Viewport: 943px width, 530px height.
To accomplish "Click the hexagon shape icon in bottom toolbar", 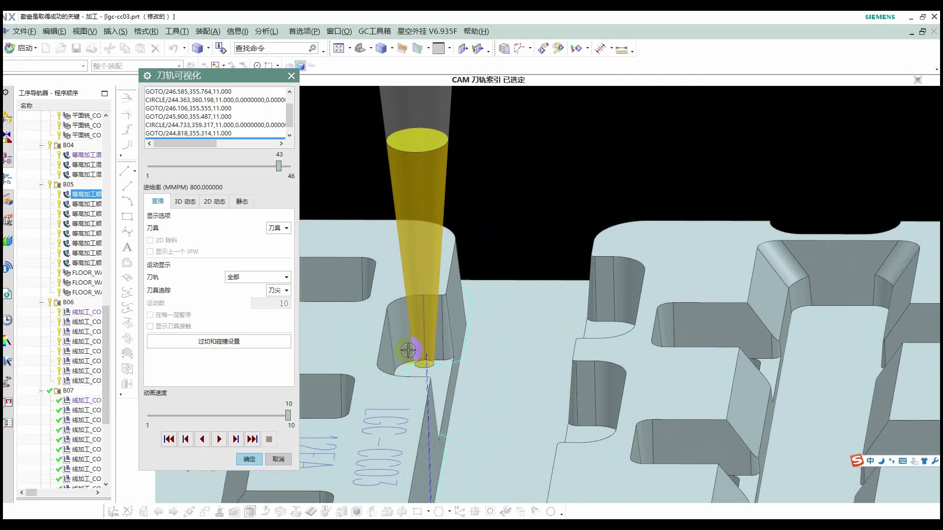I will click(439, 512).
